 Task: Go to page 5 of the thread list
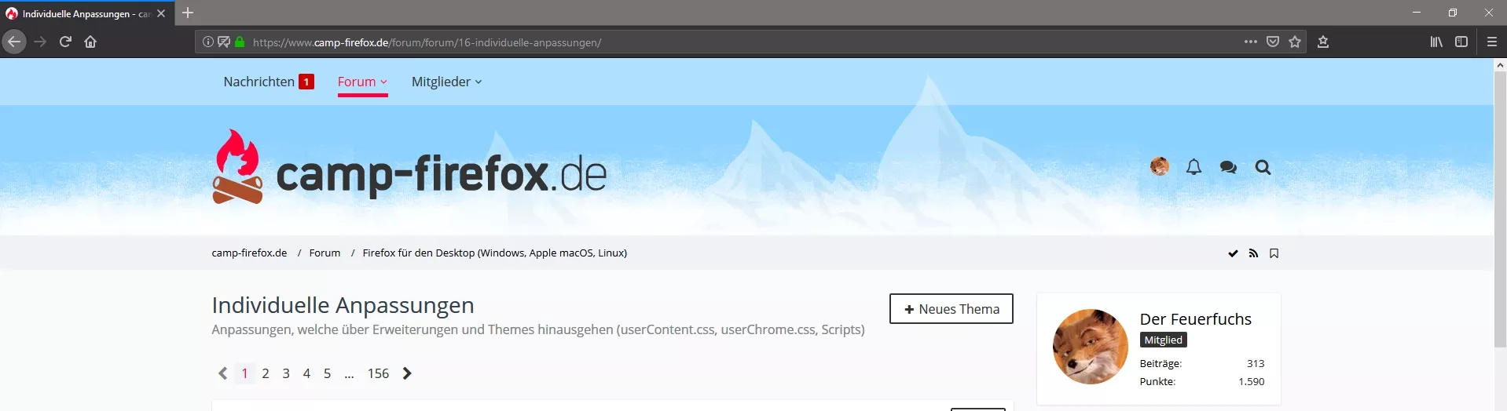pos(327,373)
